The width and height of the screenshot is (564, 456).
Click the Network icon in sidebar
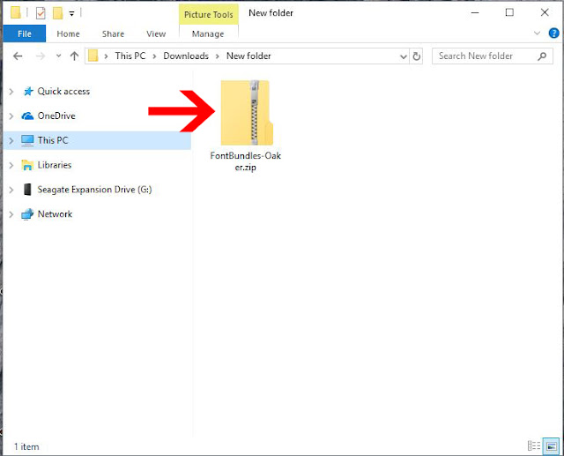(x=27, y=214)
